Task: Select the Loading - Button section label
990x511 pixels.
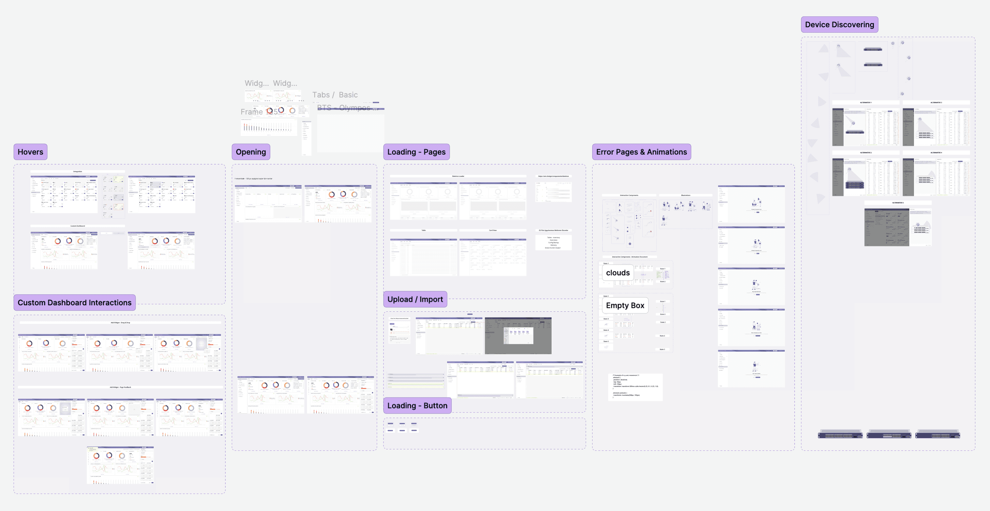Action: pyautogui.click(x=417, y=406)
